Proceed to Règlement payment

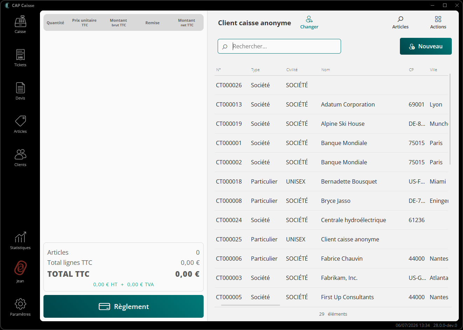[x=123, y=307]
